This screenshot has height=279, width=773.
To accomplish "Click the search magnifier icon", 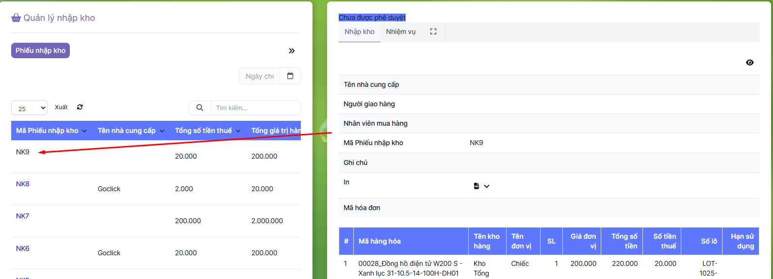I will (x=199, y=108).
